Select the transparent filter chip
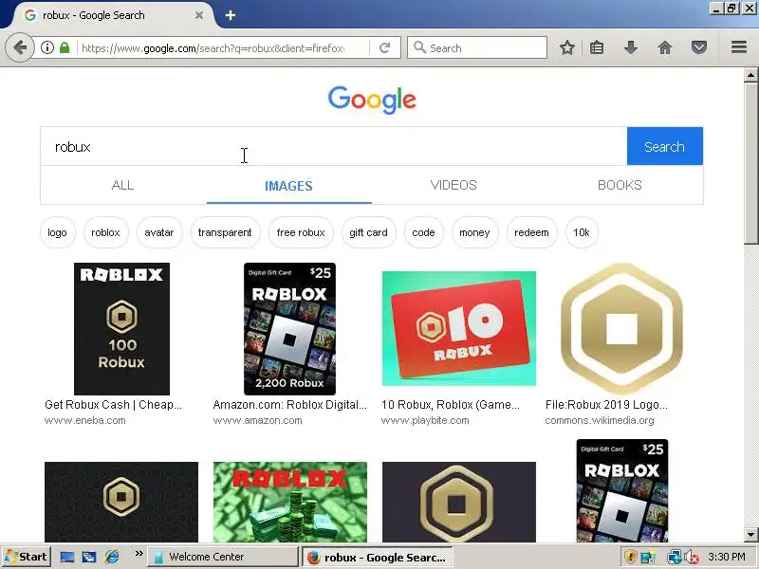The image size is (759, 569). pos(225,232)
